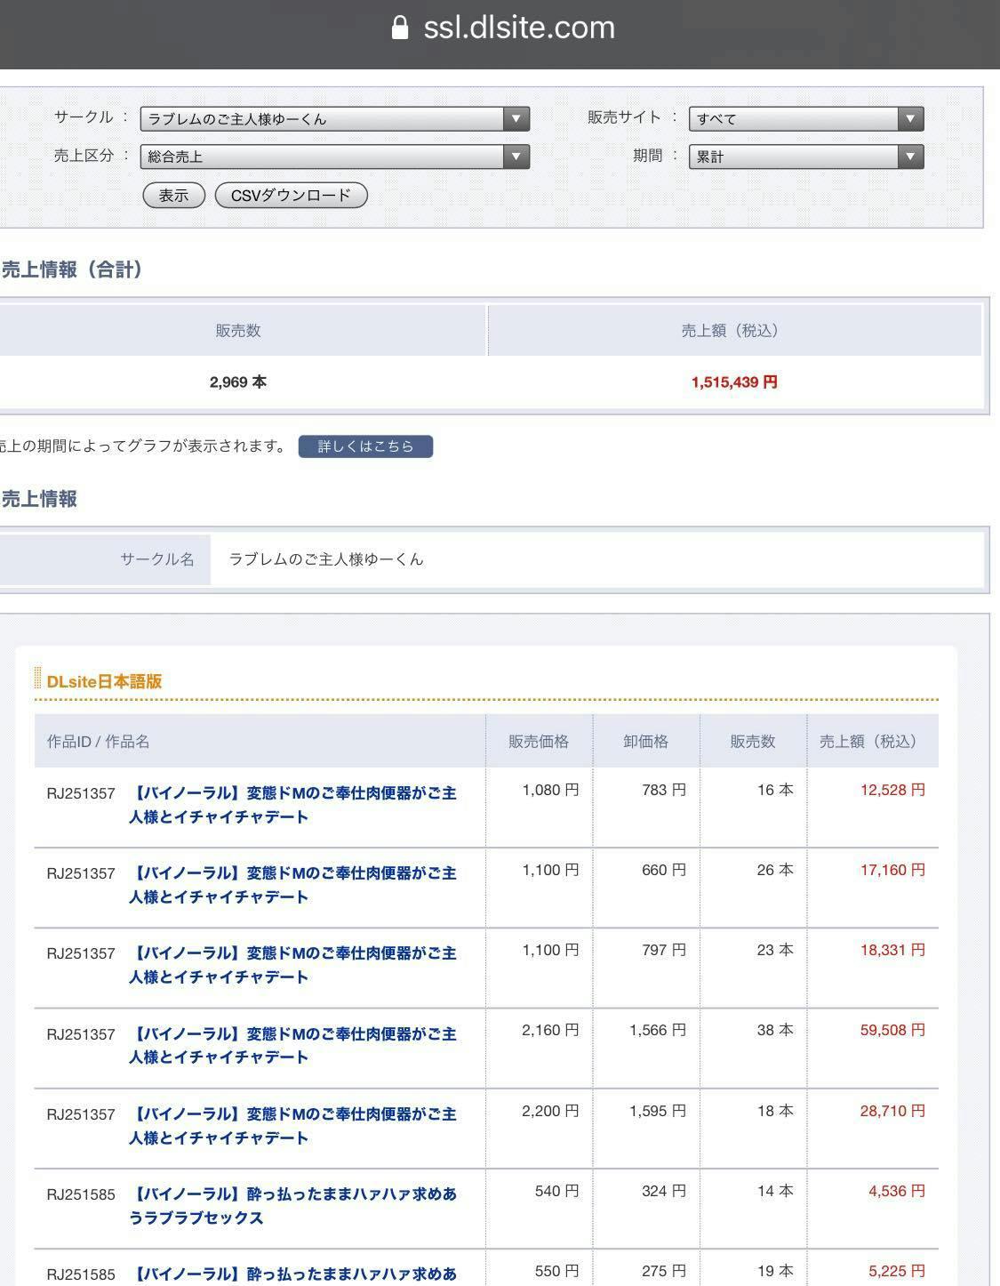Select the 12,528 円 sales amount
The height and width of the screenshot is (1286, 1000).
coord(892,790)
